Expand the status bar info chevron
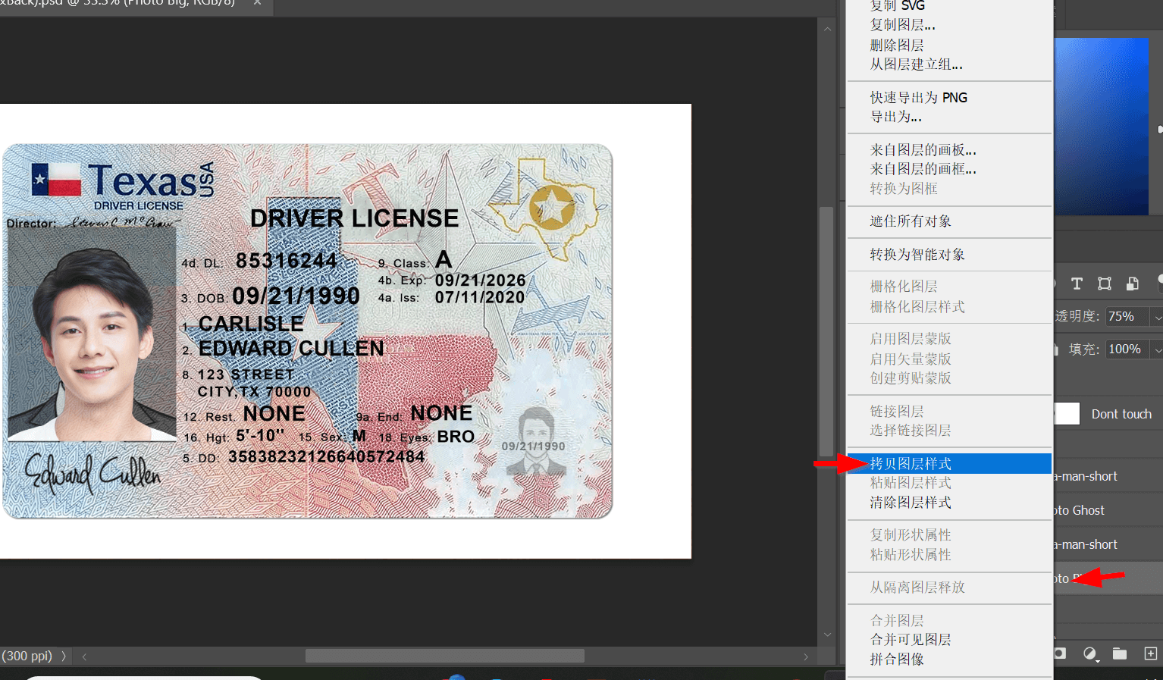The width and height of the screenshot is (1163, 680). point(64,656)
